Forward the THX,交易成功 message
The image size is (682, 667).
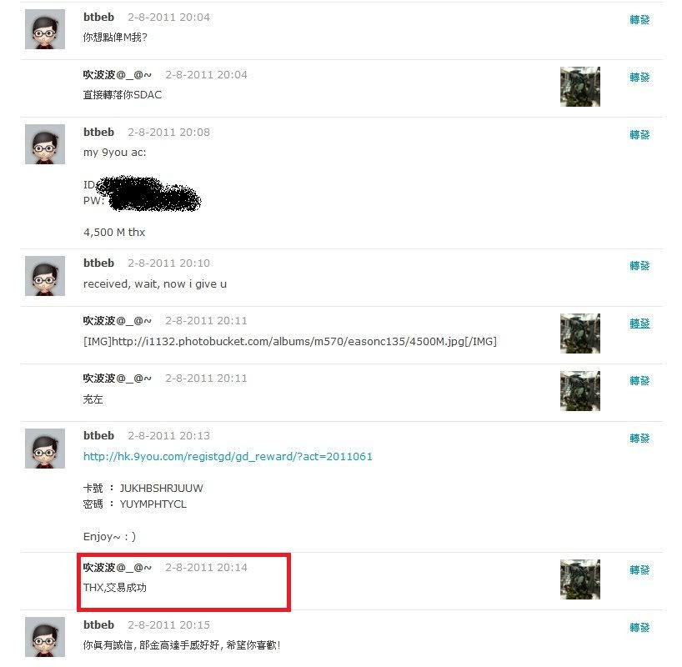click(x=639, y=570)
